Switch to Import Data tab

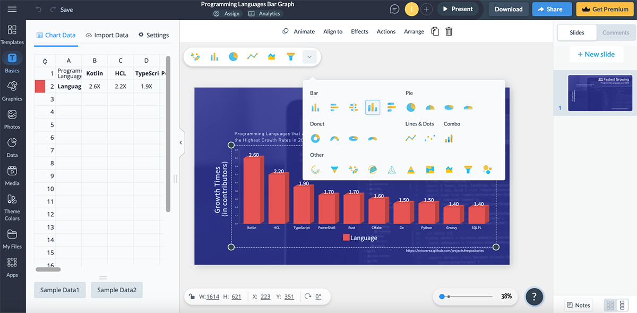(107, 35)
